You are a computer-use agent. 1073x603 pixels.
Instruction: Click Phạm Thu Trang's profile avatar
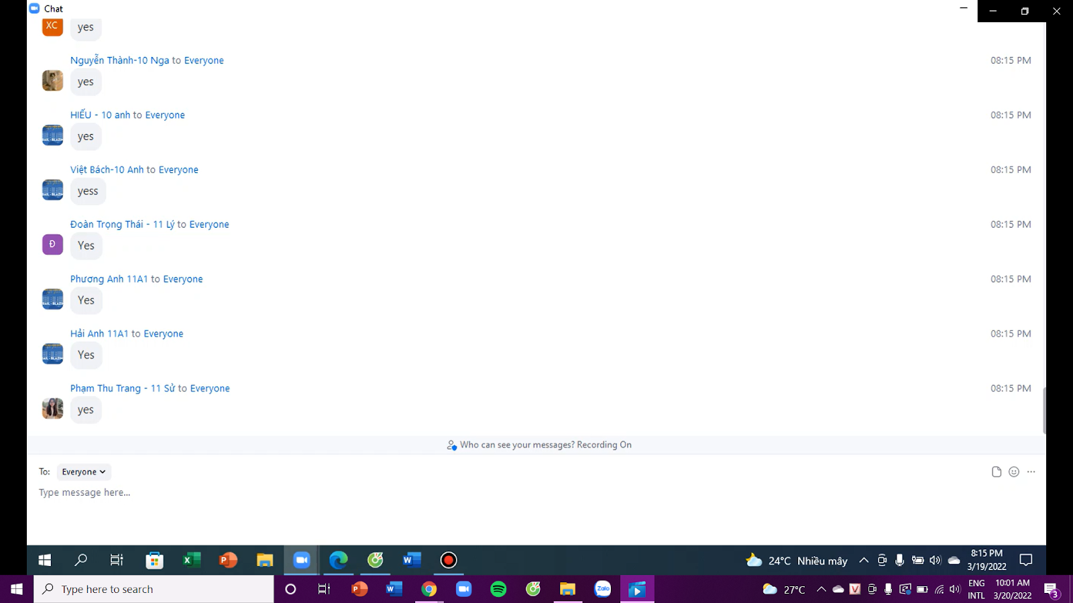click(x=52, y=408)
